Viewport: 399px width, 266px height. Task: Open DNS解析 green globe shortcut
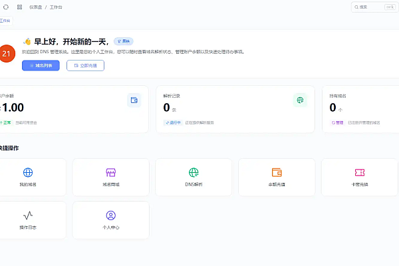tap(194, 177)
